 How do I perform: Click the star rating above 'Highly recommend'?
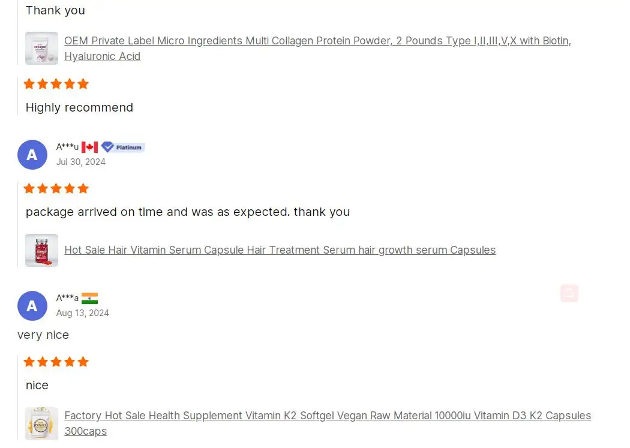pos(56,84)
